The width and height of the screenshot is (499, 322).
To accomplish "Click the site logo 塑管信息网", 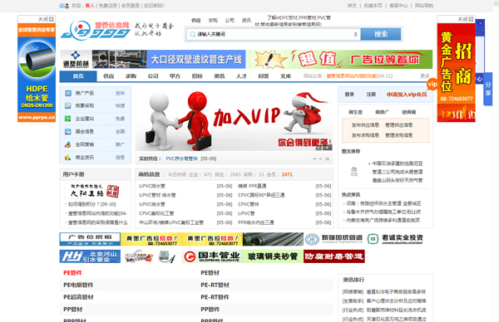I will (x=96, y=31).
